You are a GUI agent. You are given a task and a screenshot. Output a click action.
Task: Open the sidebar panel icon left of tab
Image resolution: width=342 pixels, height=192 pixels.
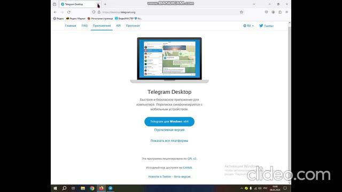point(55,4)
